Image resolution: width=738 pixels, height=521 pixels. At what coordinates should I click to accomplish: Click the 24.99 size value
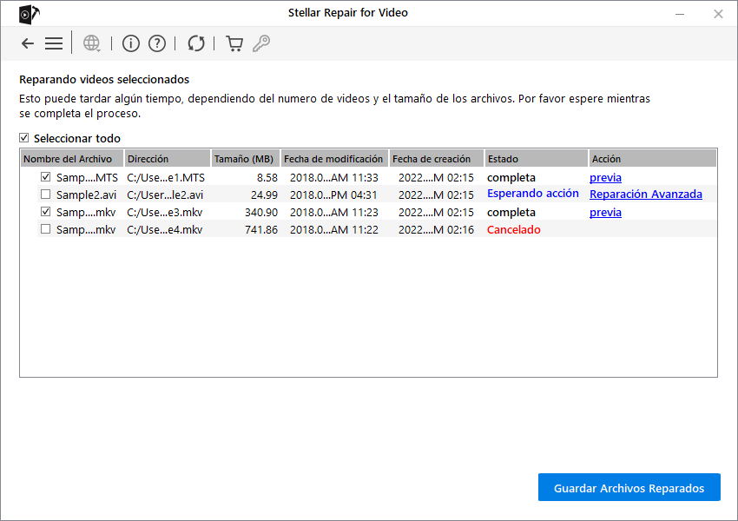pos(264,195)
